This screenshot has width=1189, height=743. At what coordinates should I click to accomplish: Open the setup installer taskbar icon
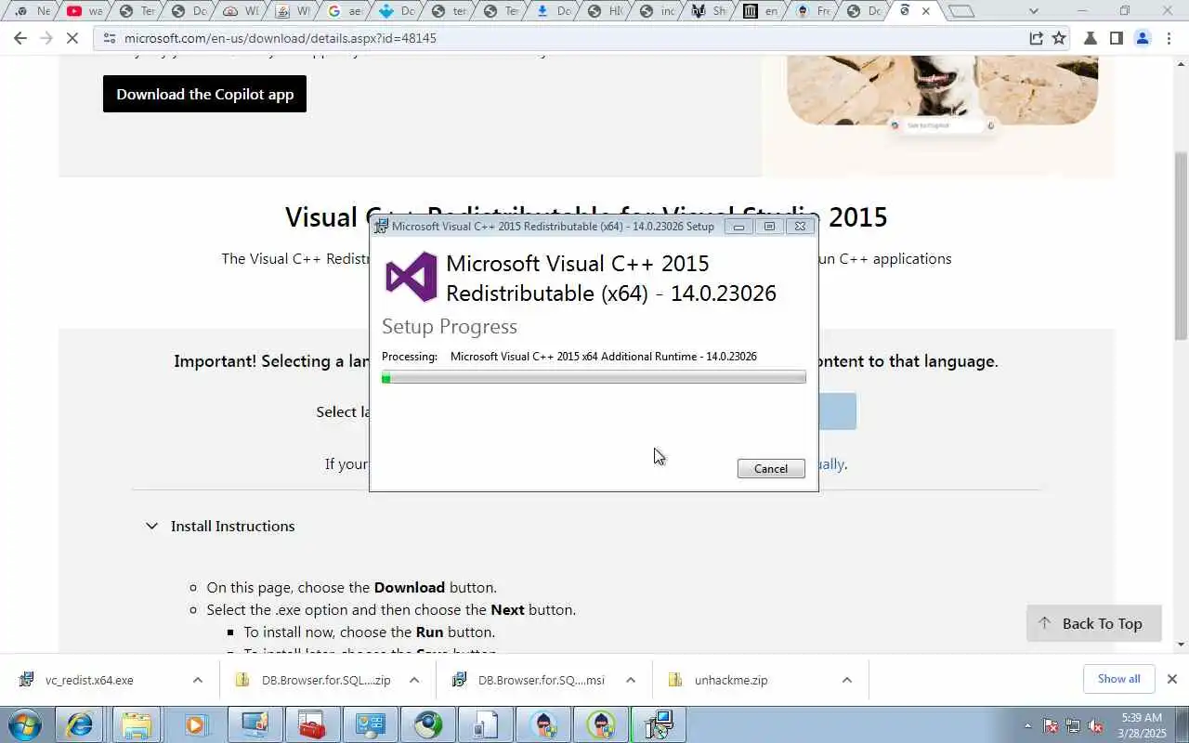[659, 724]
